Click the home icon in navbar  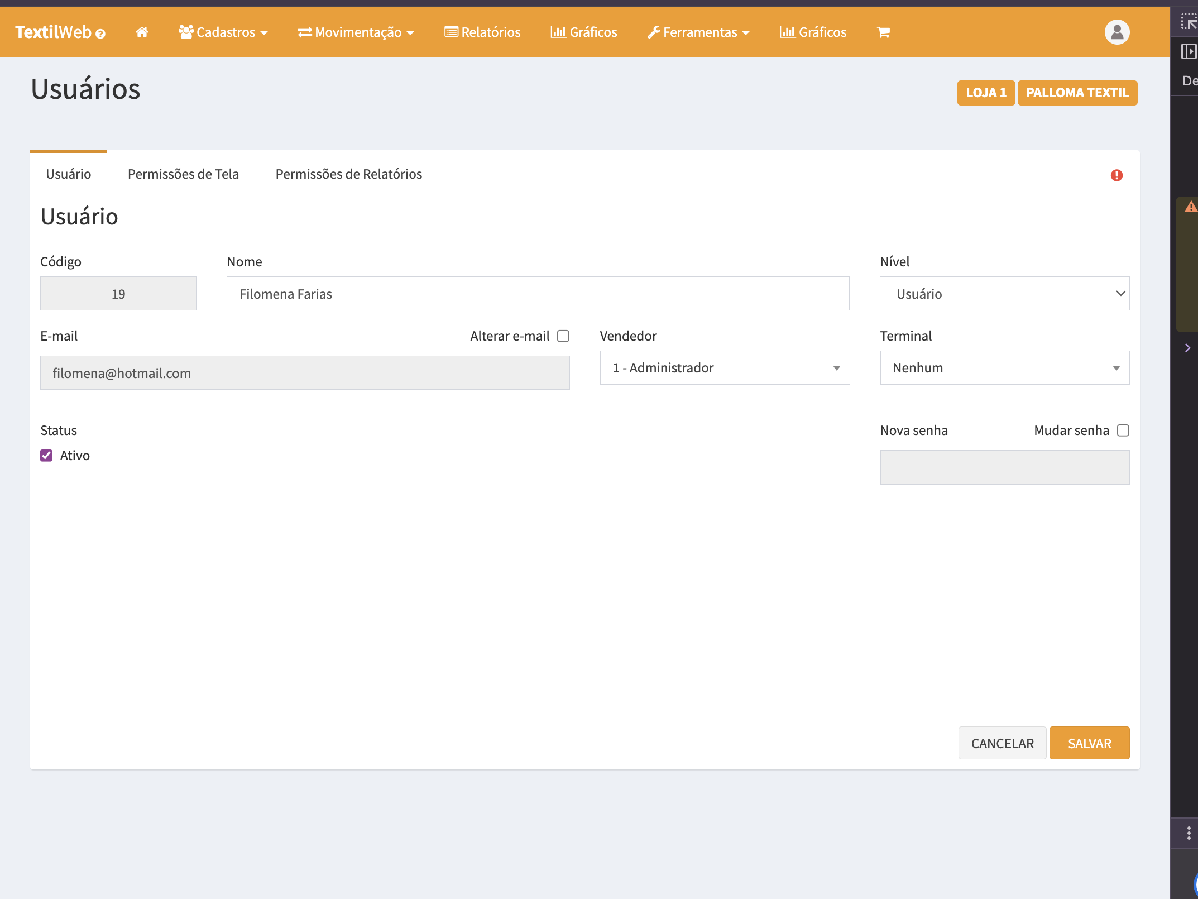(x=142, y=32)
